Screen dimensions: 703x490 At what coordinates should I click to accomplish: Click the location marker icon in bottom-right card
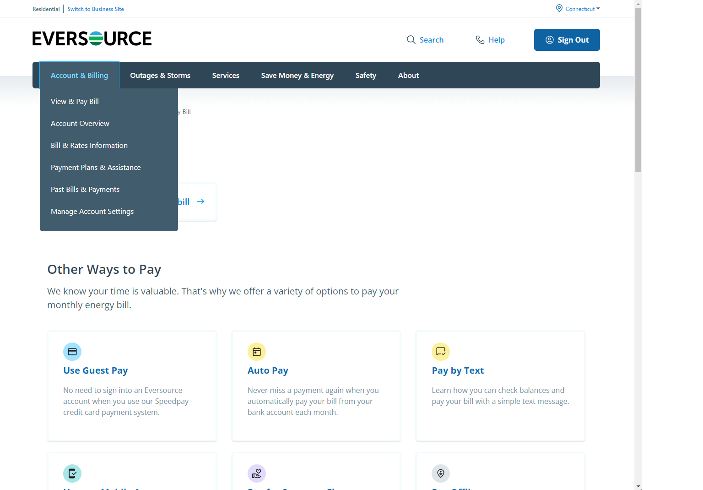441,474
